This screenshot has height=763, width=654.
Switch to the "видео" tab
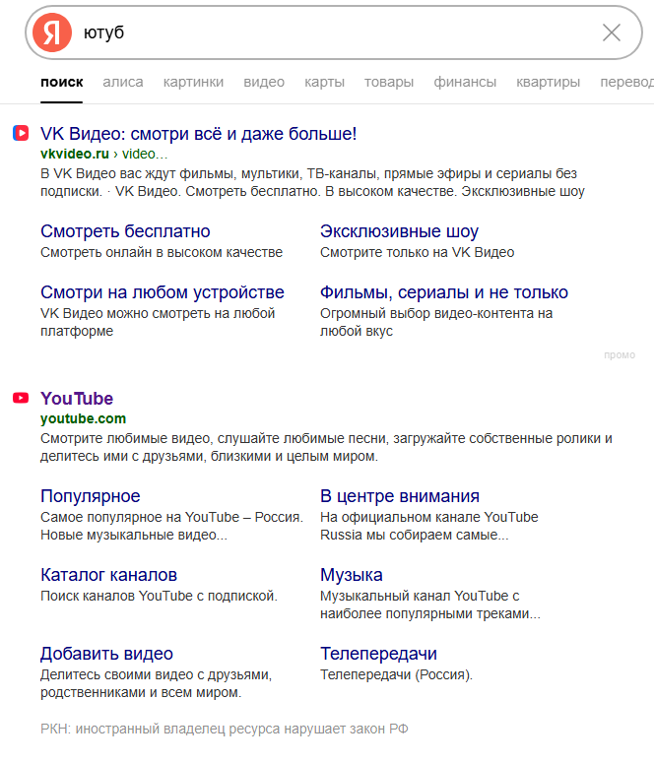click(x=264, y=82)
